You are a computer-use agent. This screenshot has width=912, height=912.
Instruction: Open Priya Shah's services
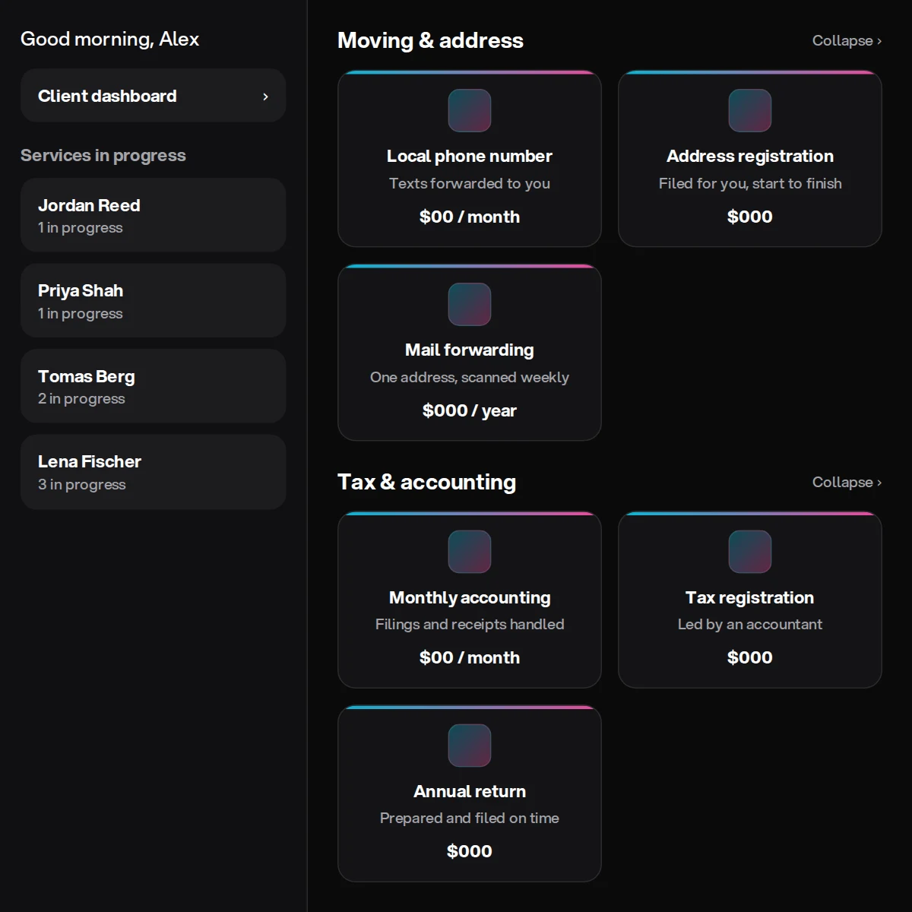click(153, 300)
